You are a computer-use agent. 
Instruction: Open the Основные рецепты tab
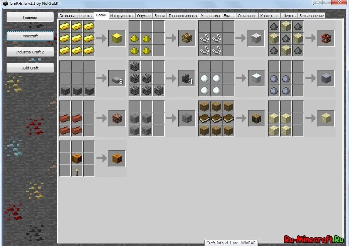(x=76, y=16)
